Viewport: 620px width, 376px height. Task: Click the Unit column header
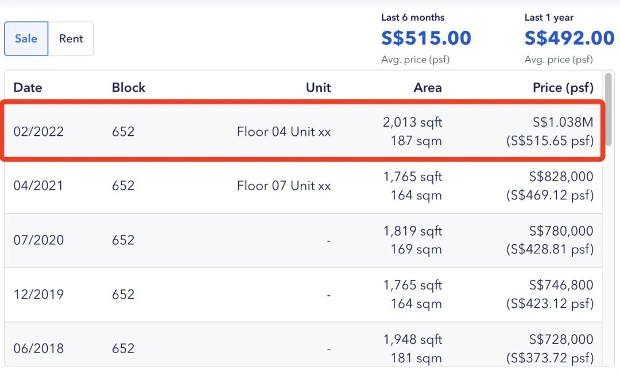(x=318, y=88)
